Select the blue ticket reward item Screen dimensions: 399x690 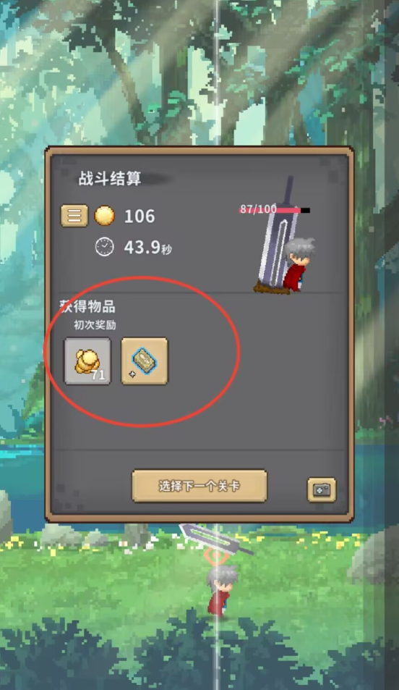pos(144,361)
